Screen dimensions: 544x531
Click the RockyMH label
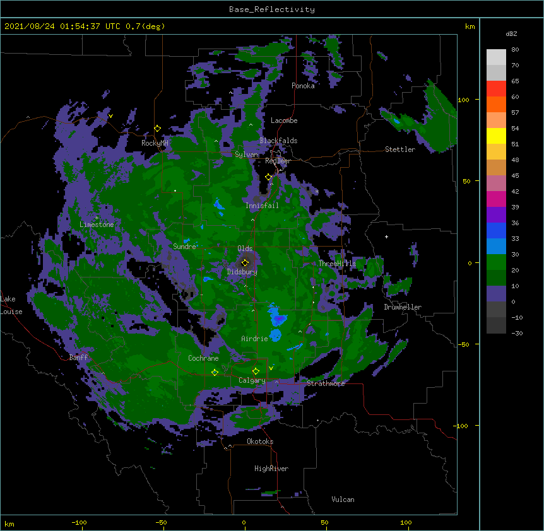pos(155,143)
